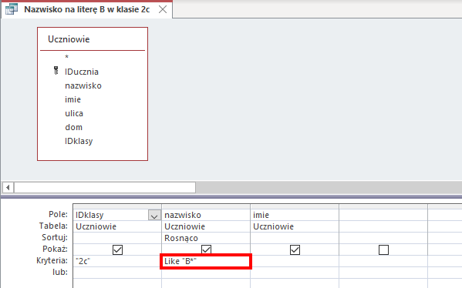Select the imie field in the Uczniowie table list
462x288 pixels.
coord(73,99)
